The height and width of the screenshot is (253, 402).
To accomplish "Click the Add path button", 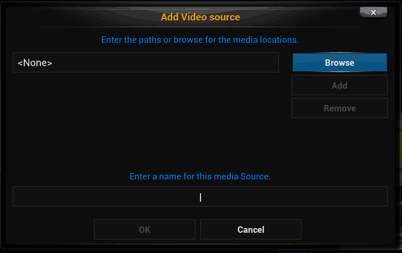I will (x=340, y=85).
